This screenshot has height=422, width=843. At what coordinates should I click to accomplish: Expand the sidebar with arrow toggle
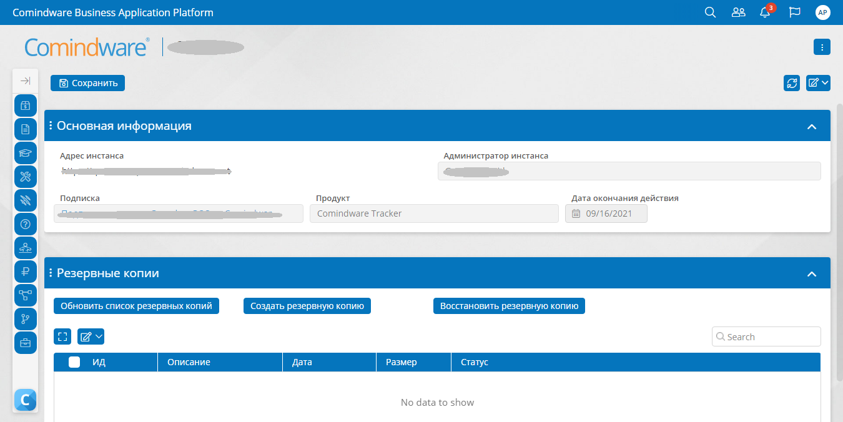pos(26,81)
